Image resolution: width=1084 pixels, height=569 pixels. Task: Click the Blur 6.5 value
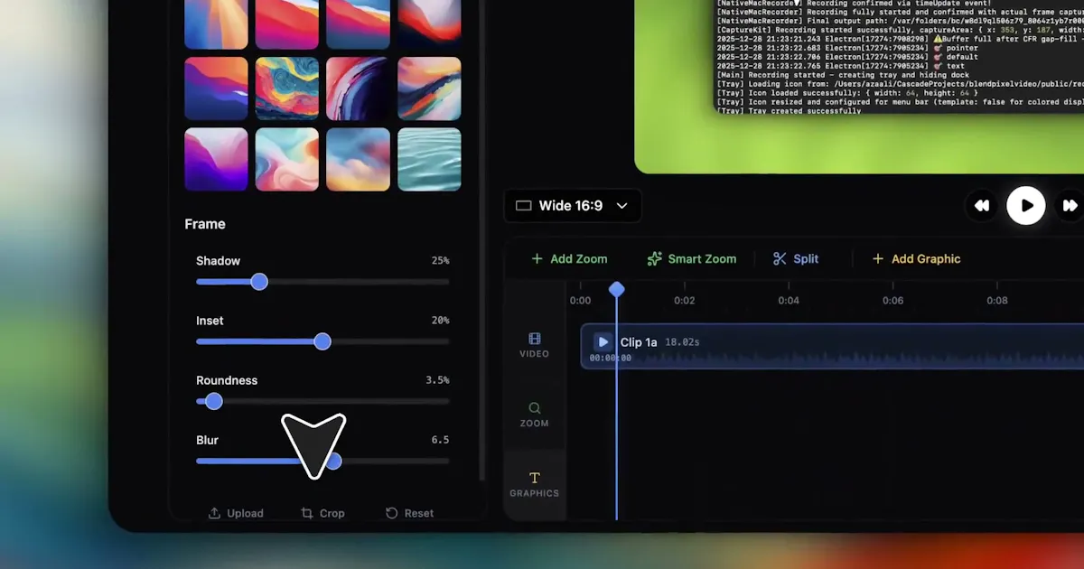(440, 440)
